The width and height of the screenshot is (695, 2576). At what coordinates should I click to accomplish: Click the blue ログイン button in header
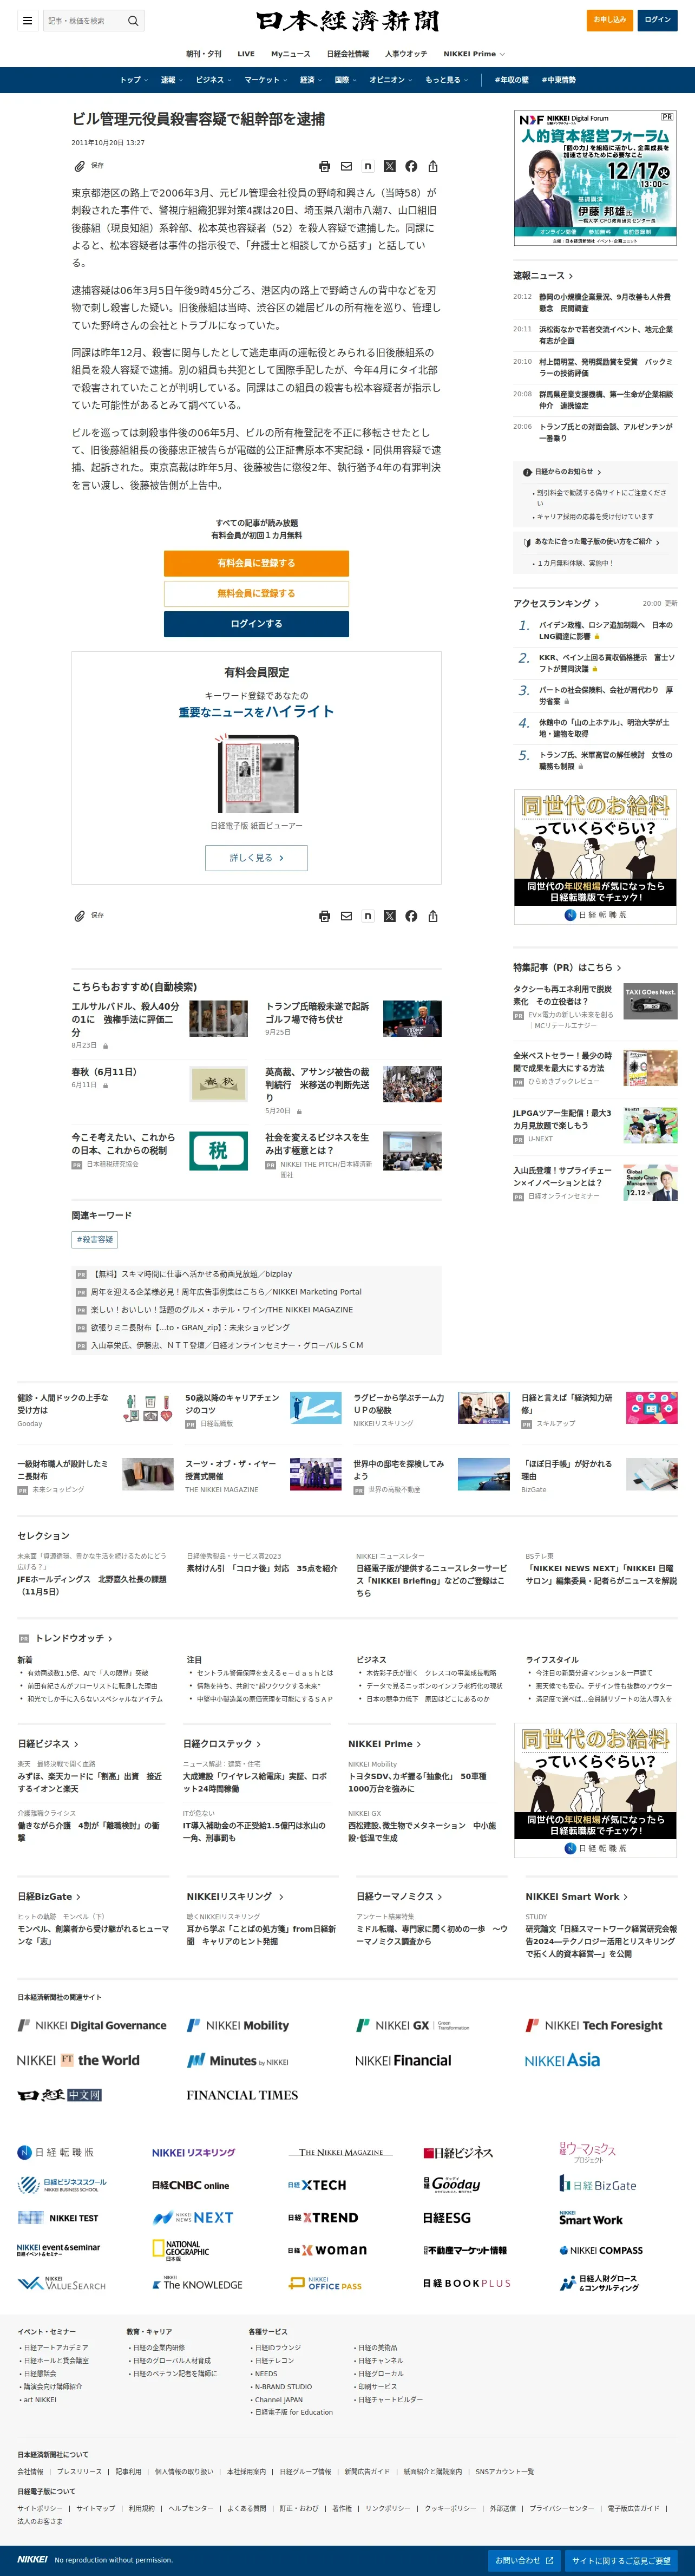pyautogui.click(x=658, y=20)
